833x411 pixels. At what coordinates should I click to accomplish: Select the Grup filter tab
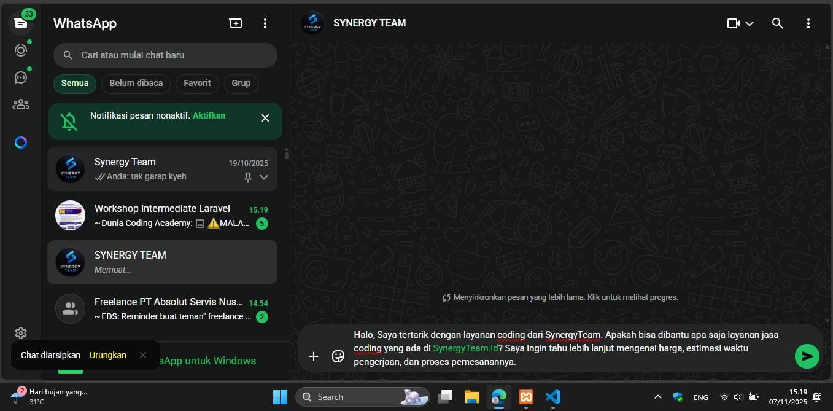tap(241, 84)
